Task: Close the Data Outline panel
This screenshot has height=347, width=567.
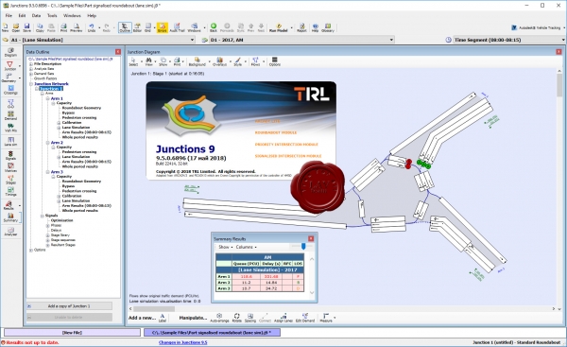Action: click(x=118, y=52)
